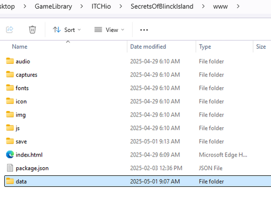Select the audio folder icon
The height and width of the screenshot is (203, 271).
pos(10,61)
